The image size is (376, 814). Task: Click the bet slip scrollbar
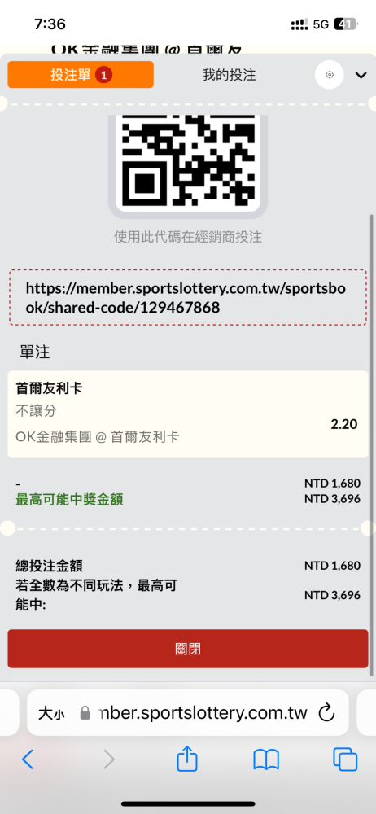[371, 444]
